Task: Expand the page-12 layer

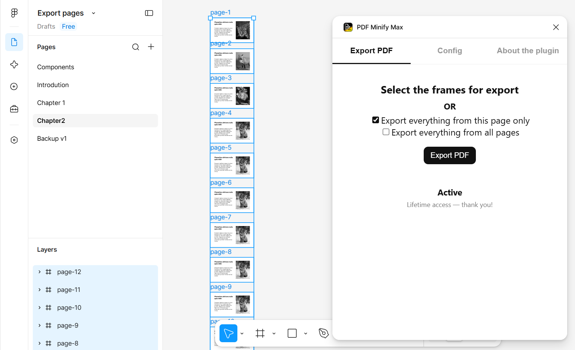Action: [40, 272]
